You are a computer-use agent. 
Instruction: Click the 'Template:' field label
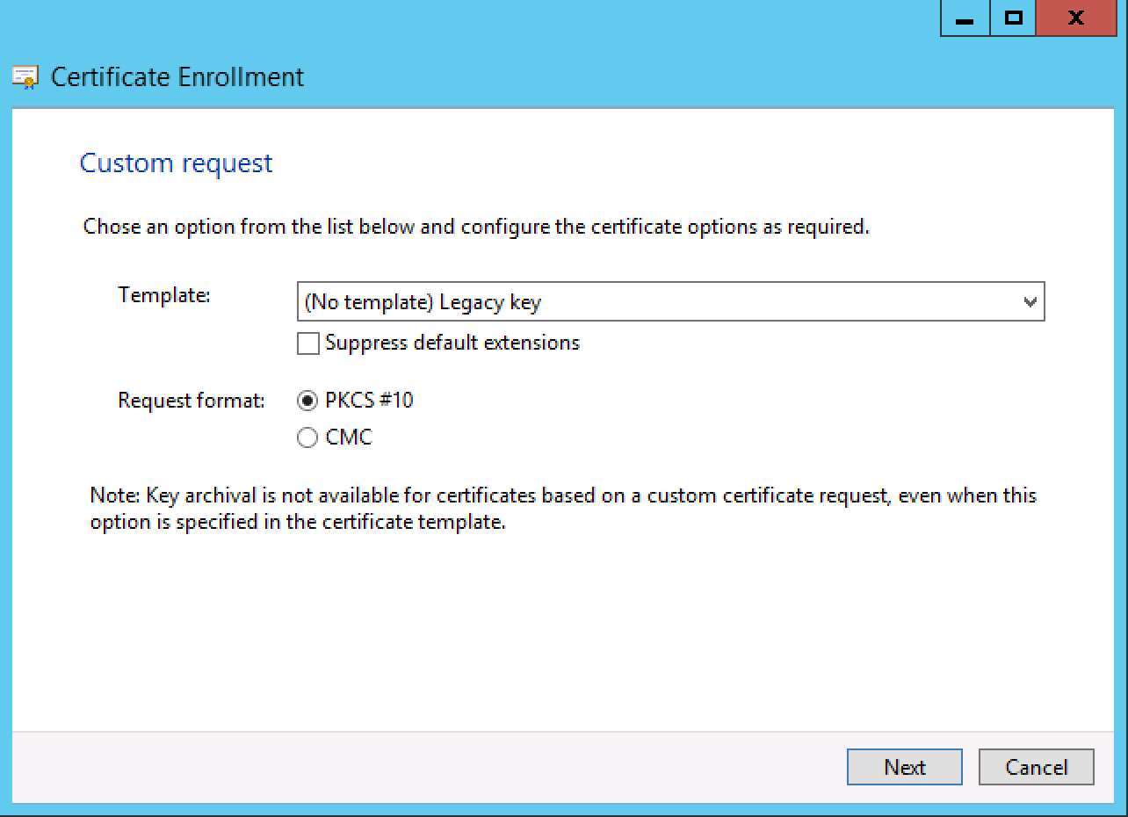tap(164, 295)
